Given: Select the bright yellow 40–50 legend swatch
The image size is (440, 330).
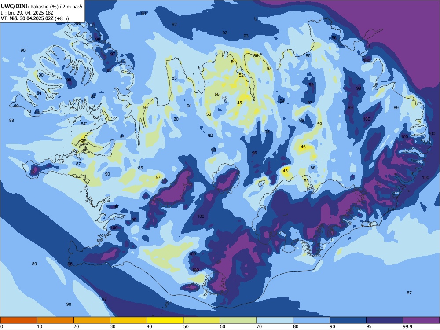Looking at the screenshot, I should pos(165,320).
